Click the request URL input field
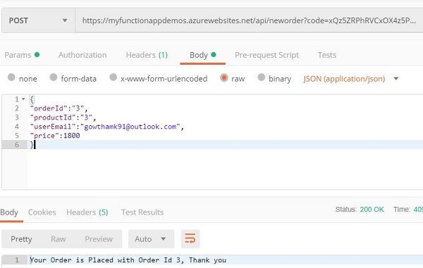Screen dimensions: 423x268 (x=249, y=20)
